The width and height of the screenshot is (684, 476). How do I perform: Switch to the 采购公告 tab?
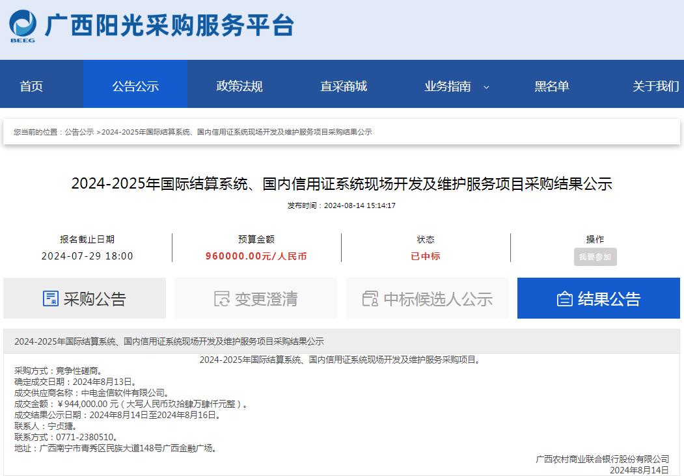(85, 298)
